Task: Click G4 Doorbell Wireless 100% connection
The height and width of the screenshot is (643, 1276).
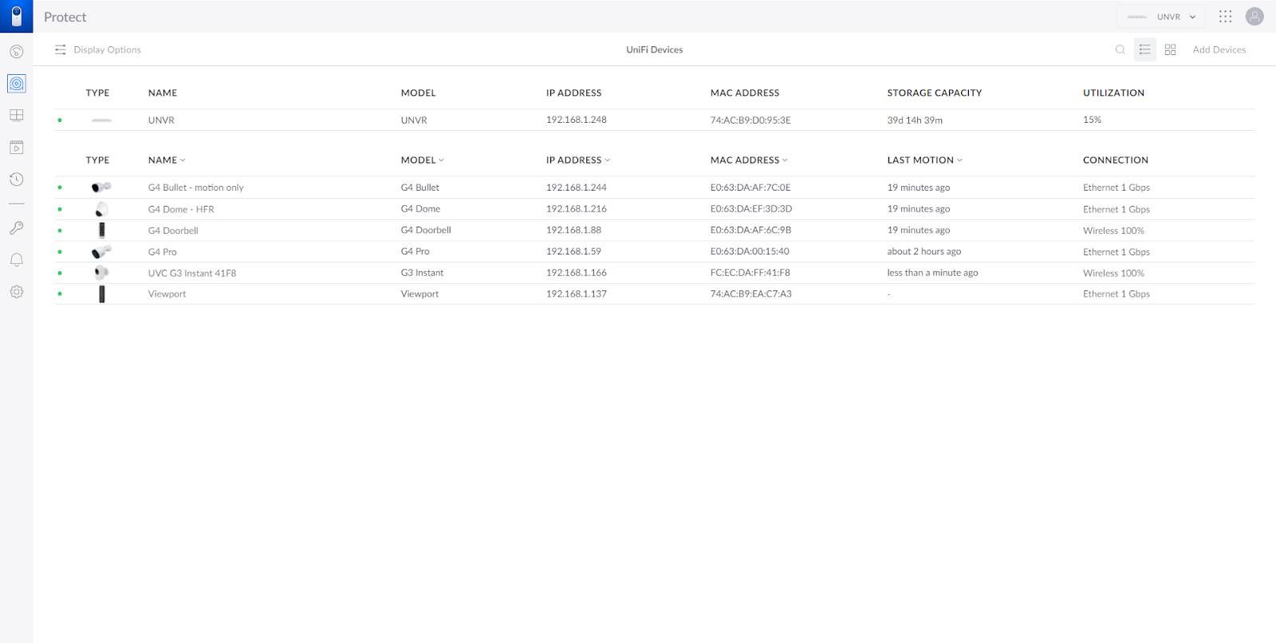Action: (x=1113, y=231)
